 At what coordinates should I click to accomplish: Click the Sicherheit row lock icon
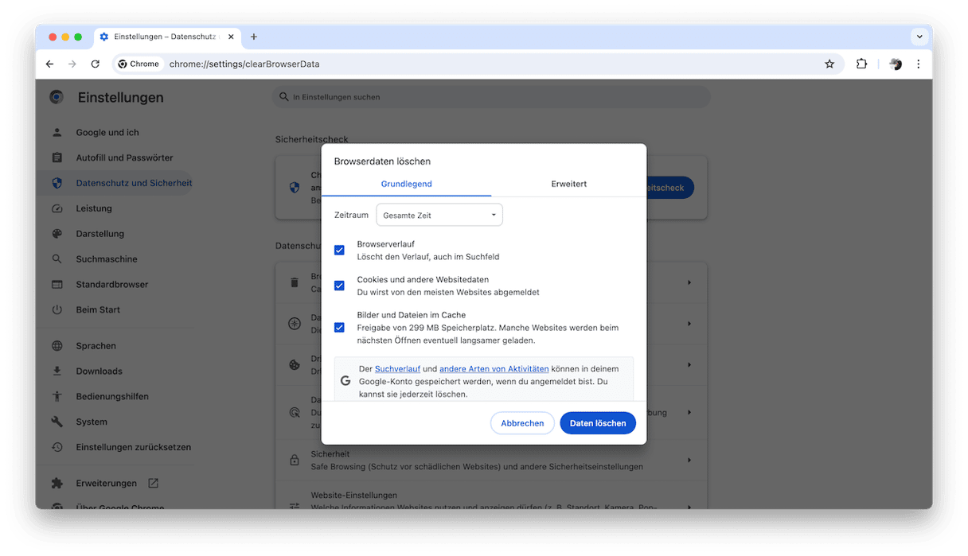point(295,461)
